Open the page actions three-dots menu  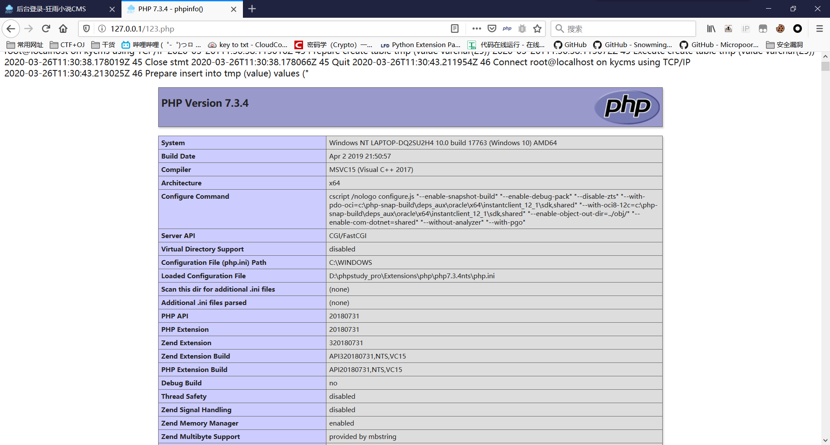tap(476, 29)
